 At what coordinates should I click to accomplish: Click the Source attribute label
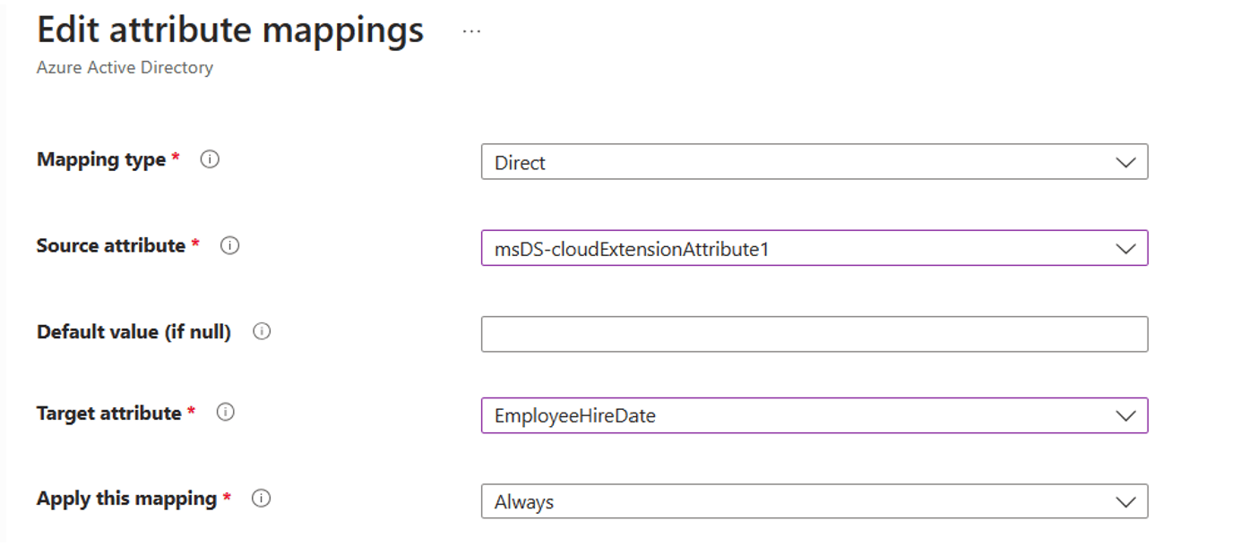click(x=111, y=245)
